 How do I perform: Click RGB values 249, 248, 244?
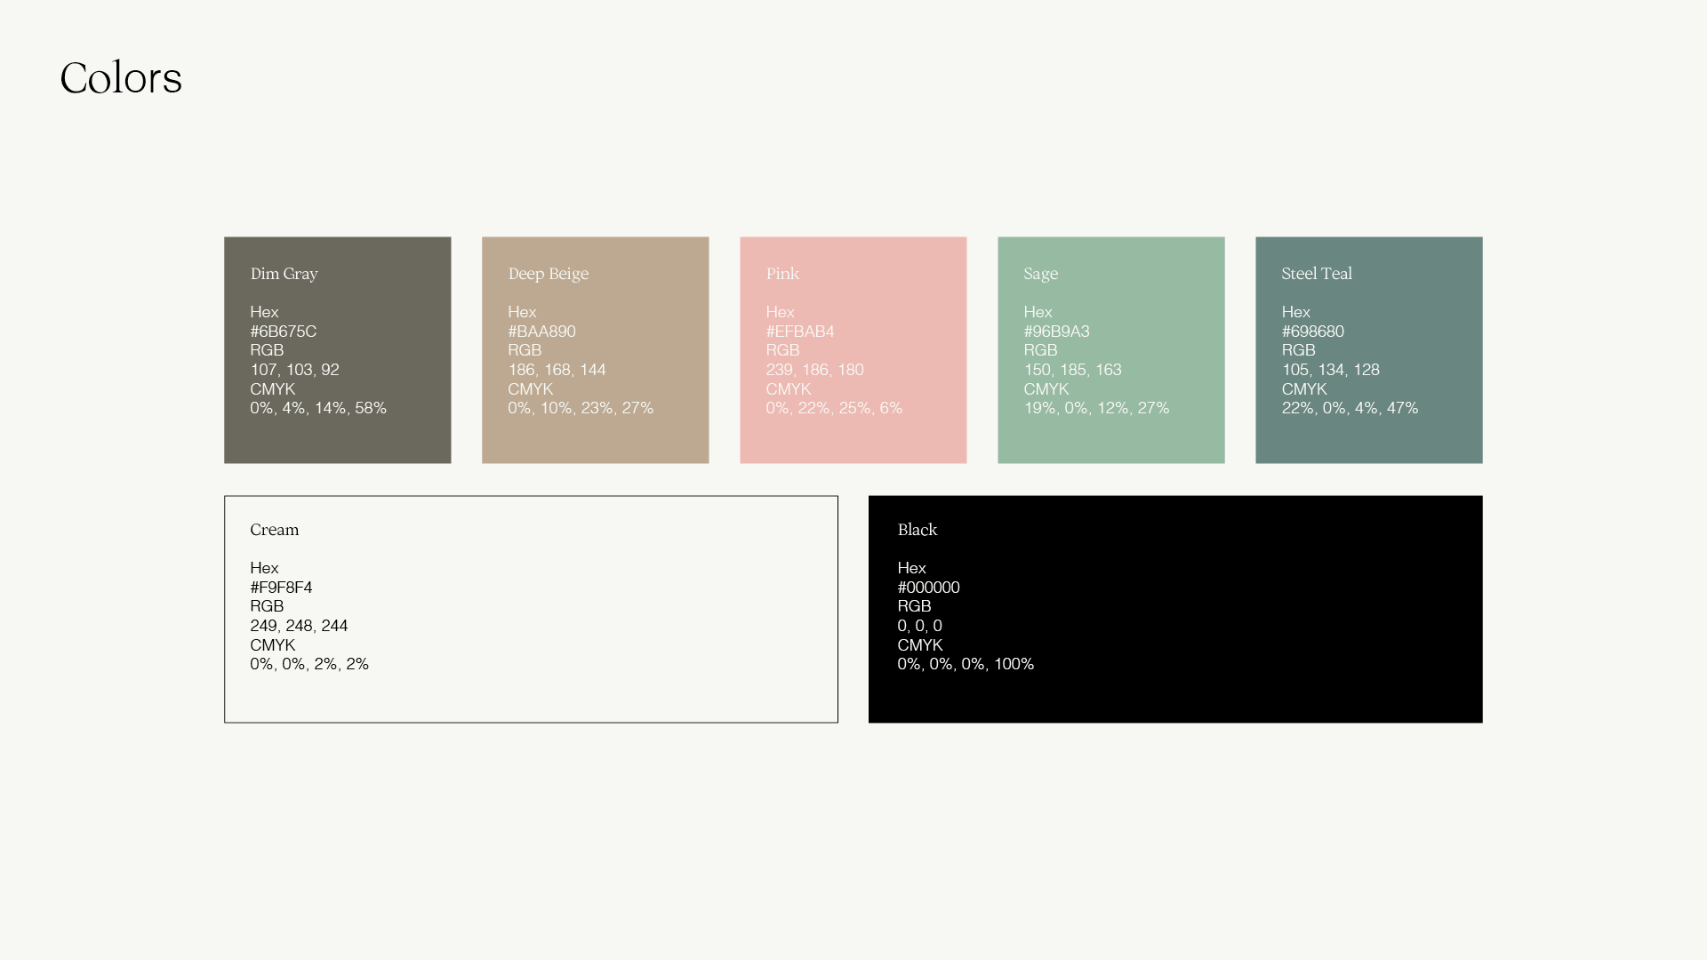(299, 626)
